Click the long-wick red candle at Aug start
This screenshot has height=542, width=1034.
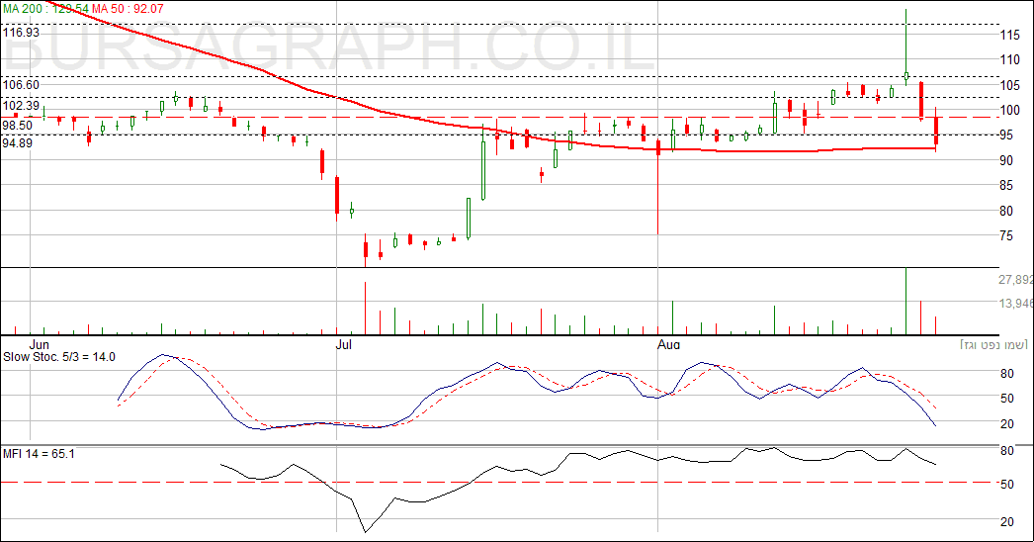658,186
